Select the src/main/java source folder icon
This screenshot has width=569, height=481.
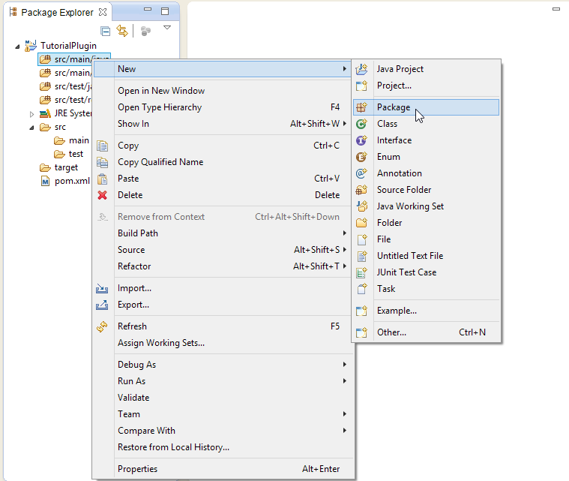[x=45, y=59]
